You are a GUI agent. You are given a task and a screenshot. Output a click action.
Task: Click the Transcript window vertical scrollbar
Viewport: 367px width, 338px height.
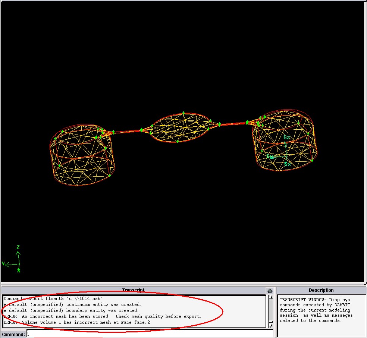point(270,311)
